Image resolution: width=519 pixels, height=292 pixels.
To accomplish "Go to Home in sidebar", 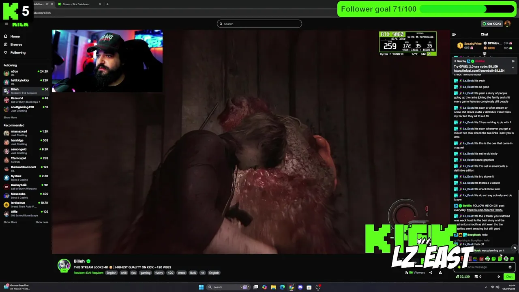I will (12, 36).
